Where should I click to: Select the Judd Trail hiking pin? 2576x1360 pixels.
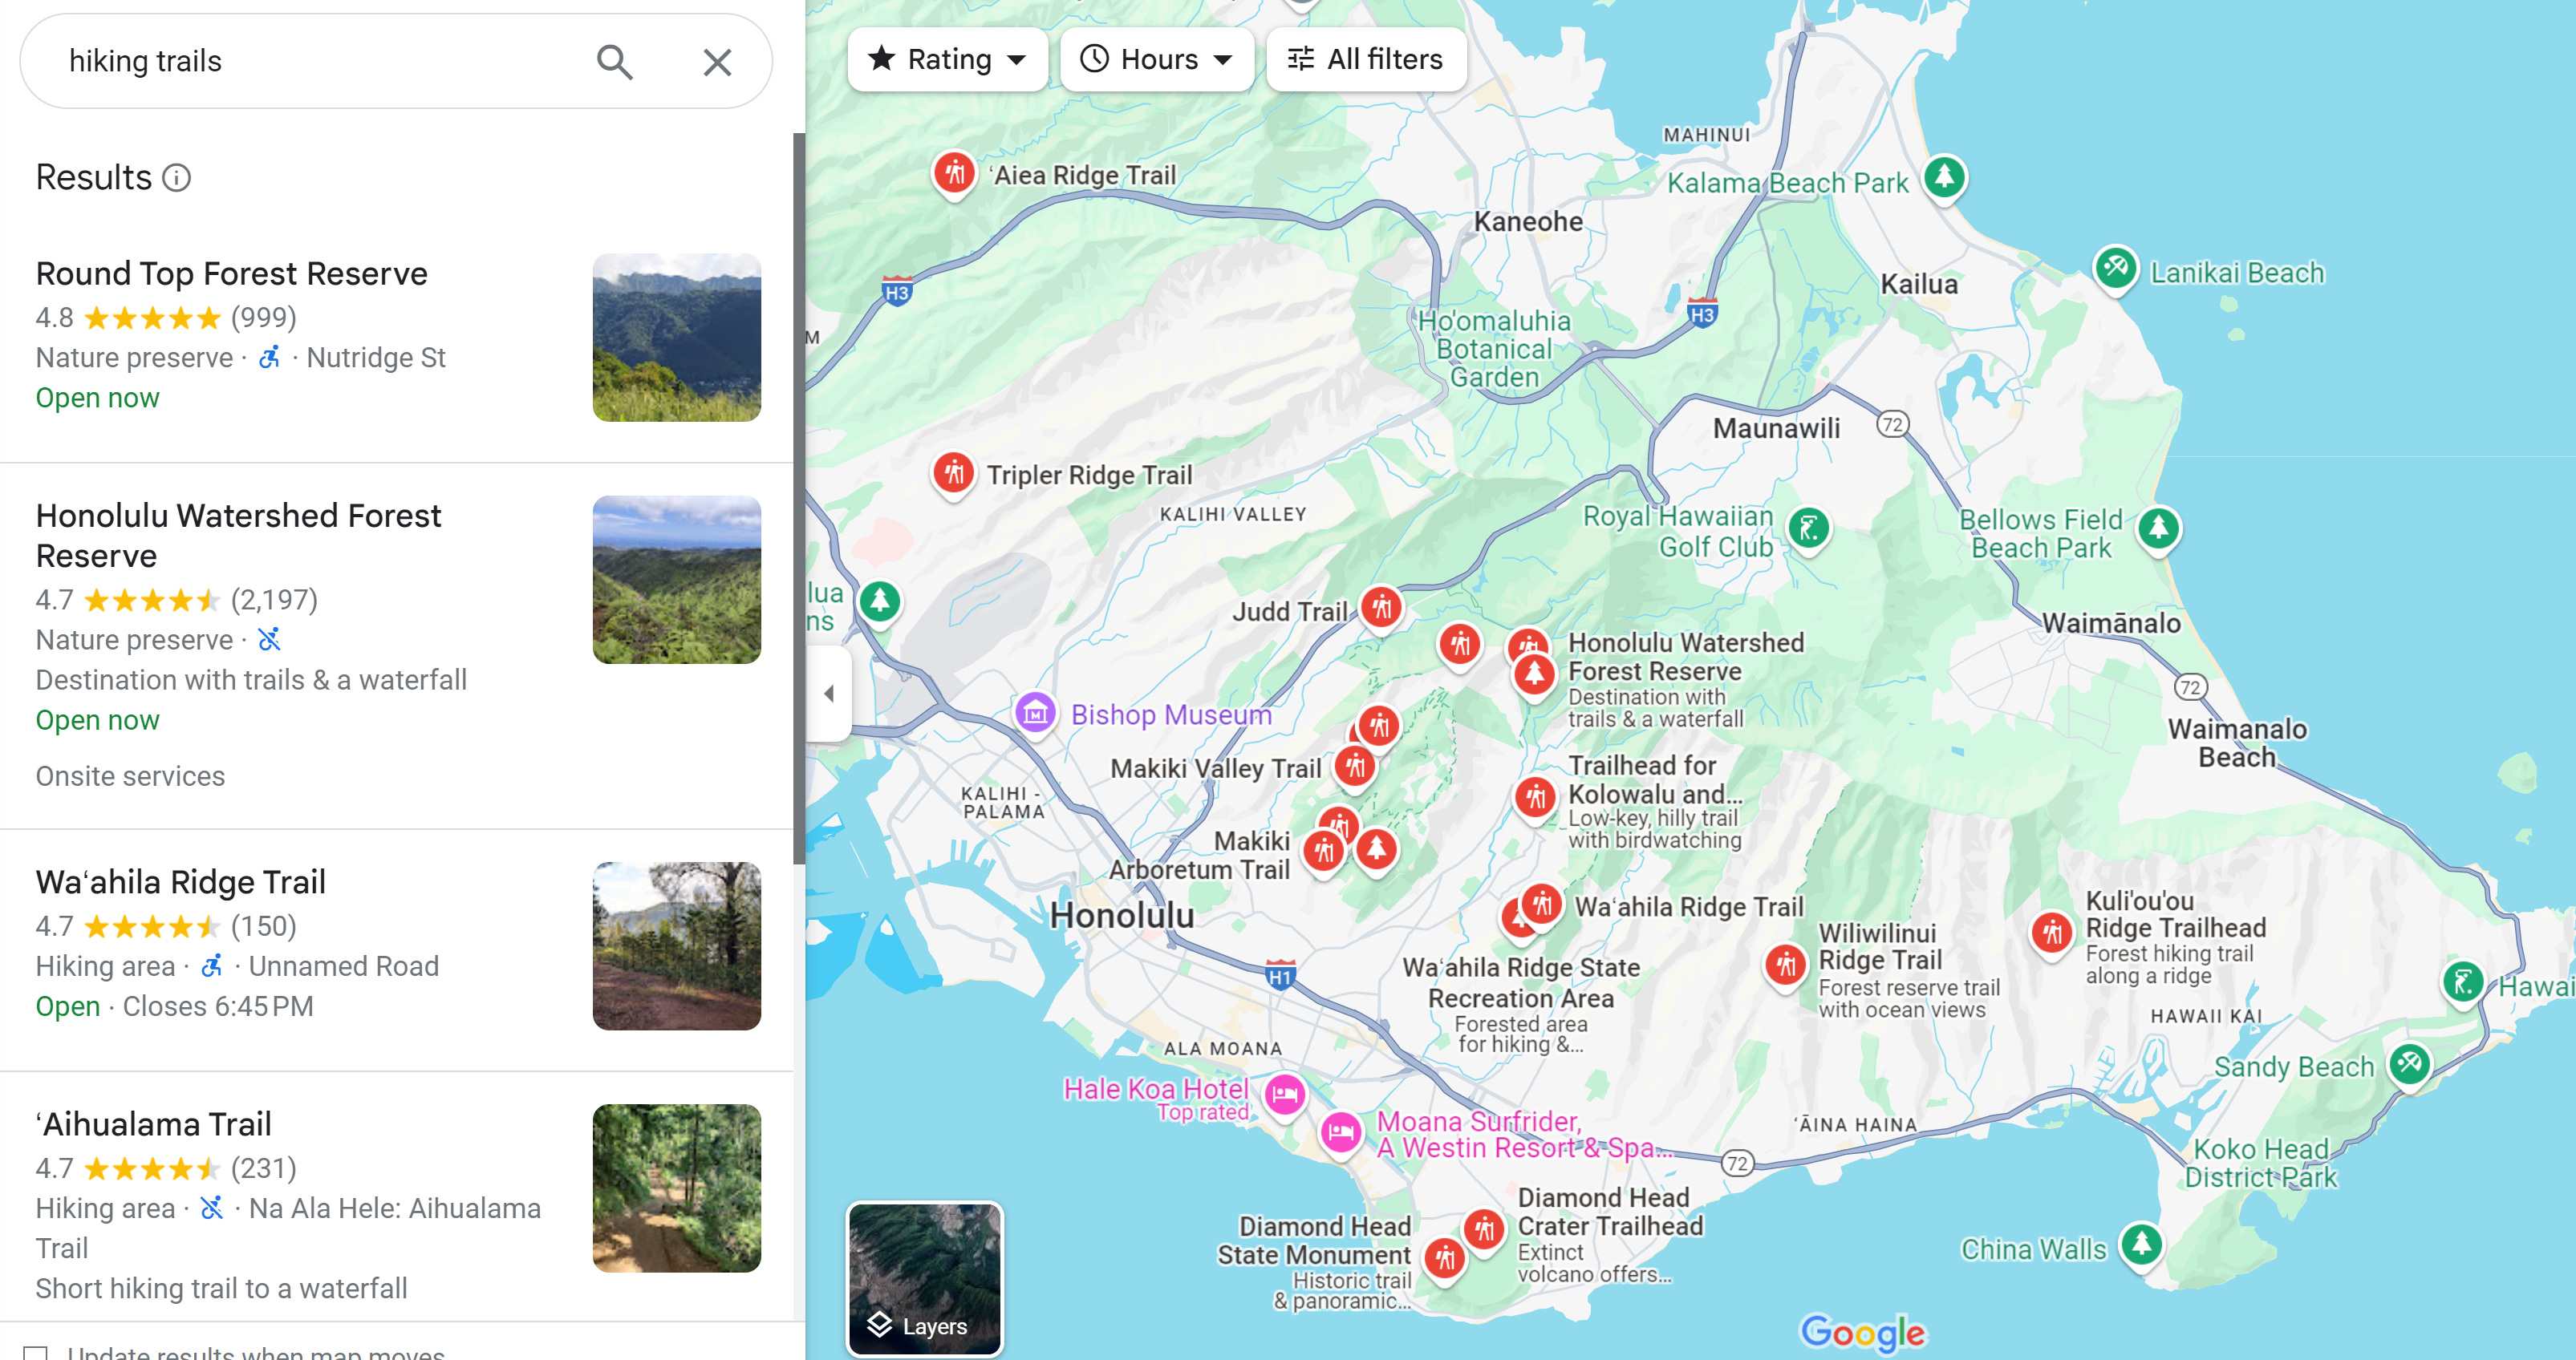pos(1381,609)
